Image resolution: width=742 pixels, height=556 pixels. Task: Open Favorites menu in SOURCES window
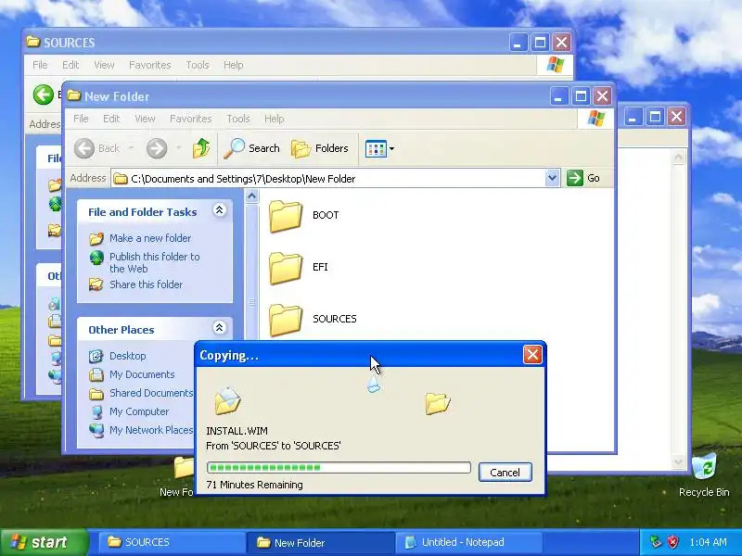150,65
